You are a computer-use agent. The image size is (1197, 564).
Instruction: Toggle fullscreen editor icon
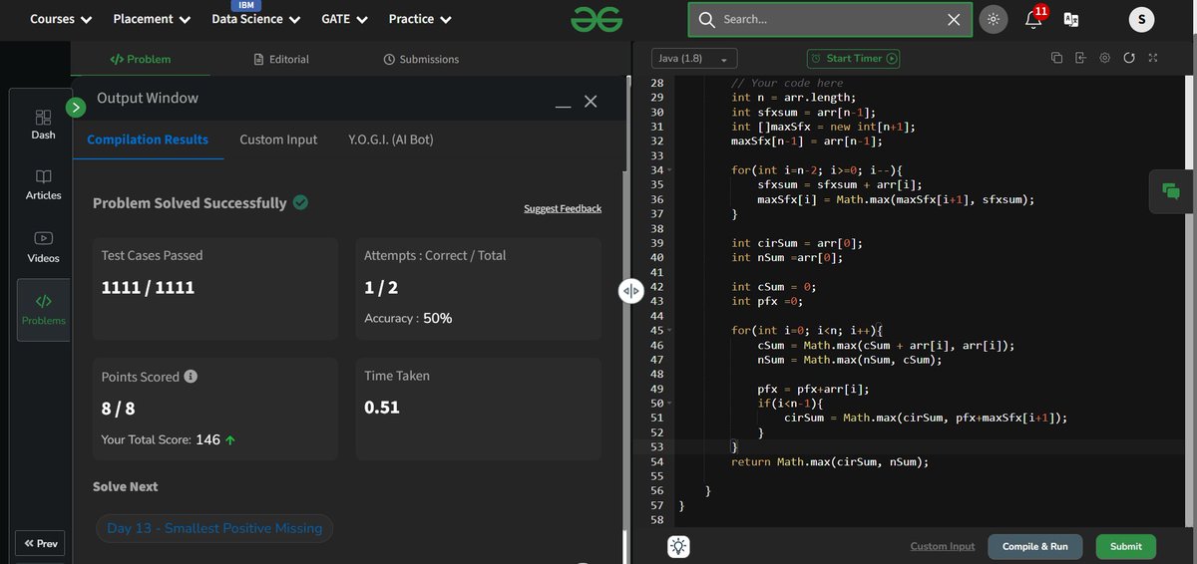point(1153,59)
